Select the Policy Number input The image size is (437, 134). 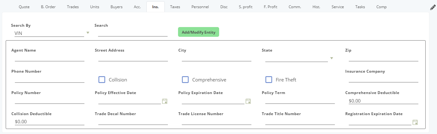[x=50, y=100]
